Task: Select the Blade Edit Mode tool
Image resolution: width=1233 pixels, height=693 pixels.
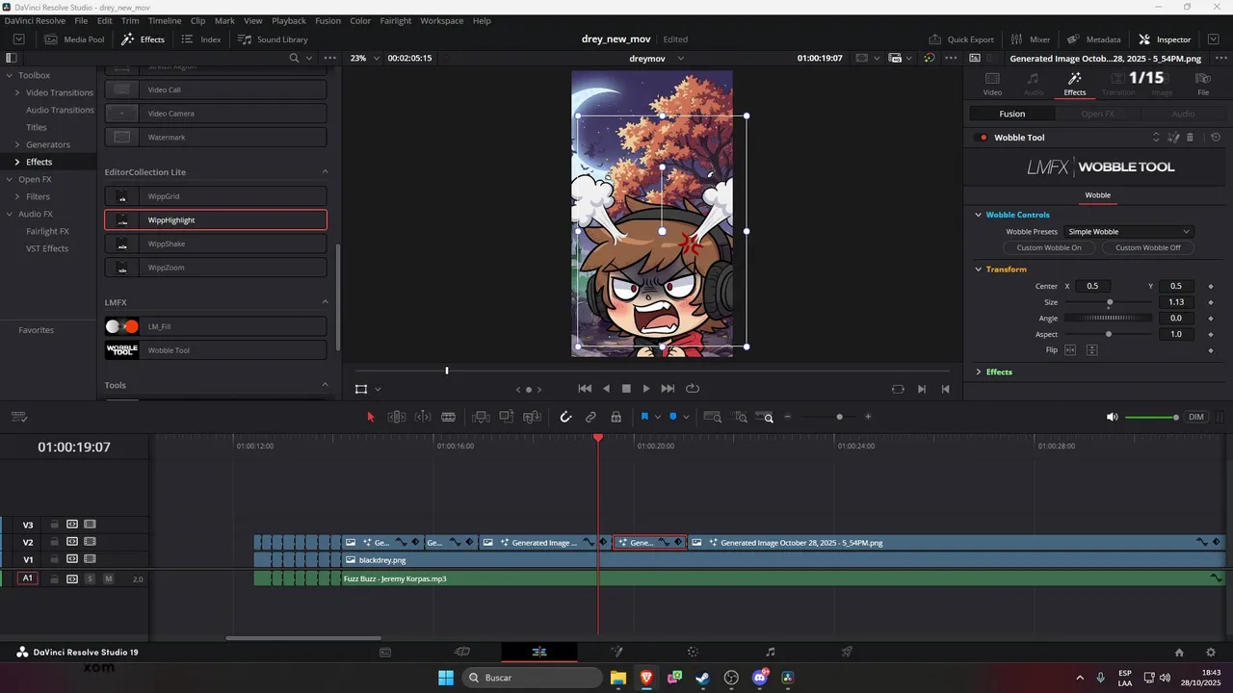Action: pos(448,417)
